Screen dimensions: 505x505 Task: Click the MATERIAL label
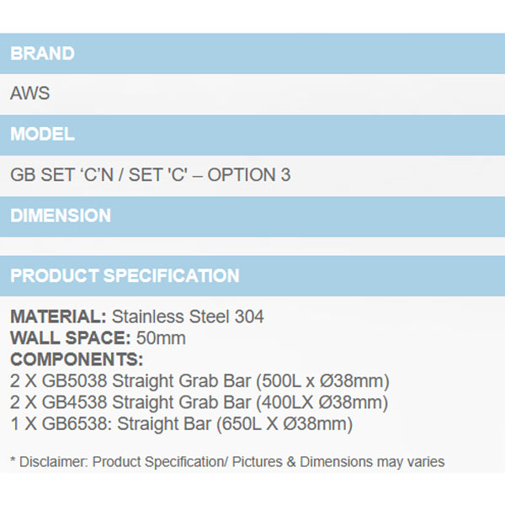[x=58, y=317]
